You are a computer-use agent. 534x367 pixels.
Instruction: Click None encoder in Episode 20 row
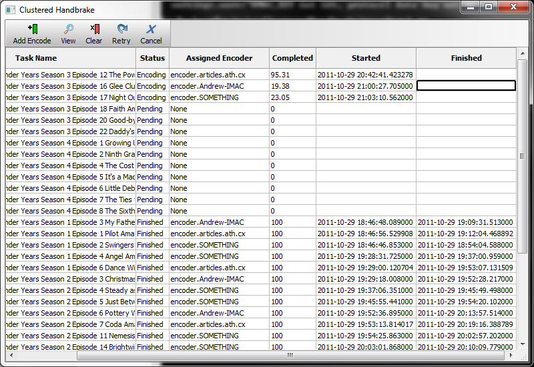tap(178, 120)
